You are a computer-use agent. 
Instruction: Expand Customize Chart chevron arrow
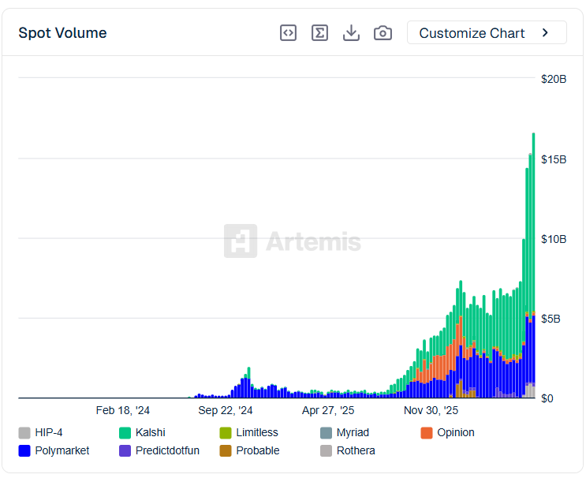click(545, 33)
